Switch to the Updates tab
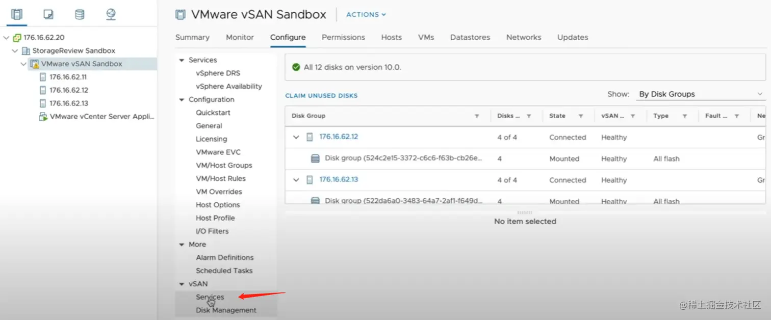The height and width of the screenshot is (320, 771). coord(573,37)
